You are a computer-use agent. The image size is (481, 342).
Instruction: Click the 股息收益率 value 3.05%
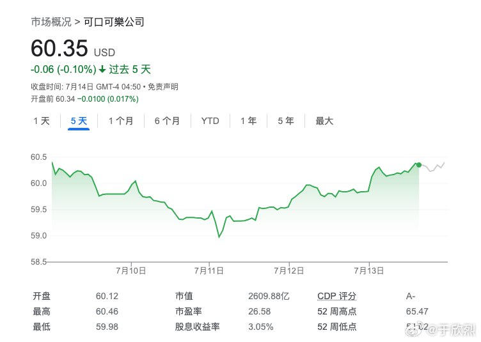[x=261, y=327]
